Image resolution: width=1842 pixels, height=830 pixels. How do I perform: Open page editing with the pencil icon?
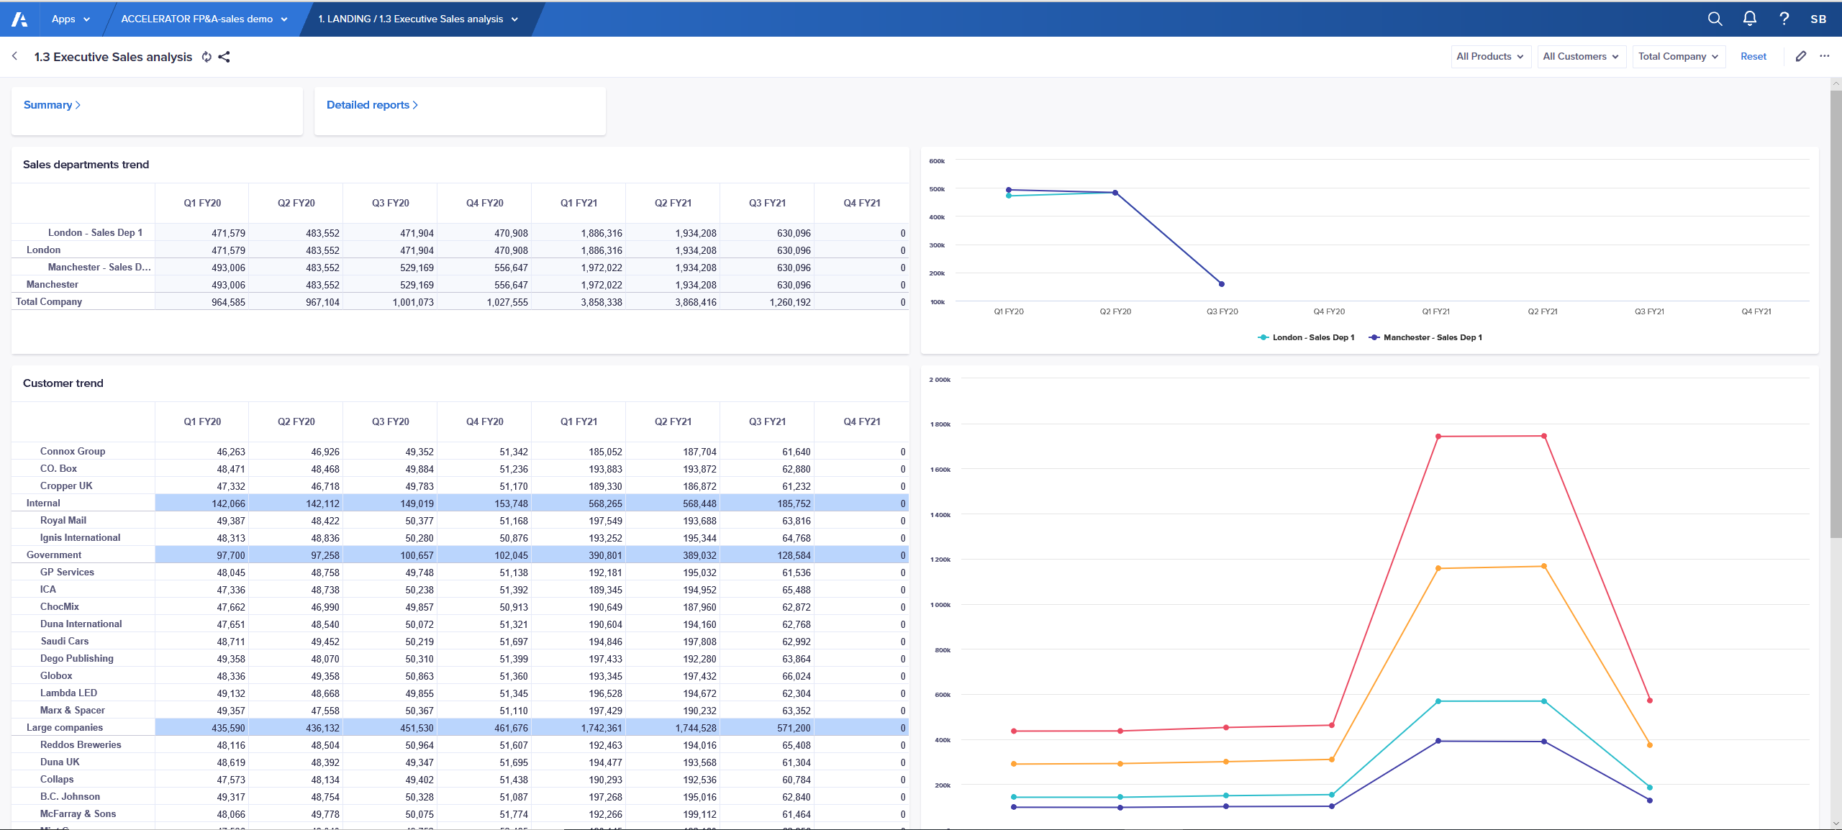tap(1801, 56)
